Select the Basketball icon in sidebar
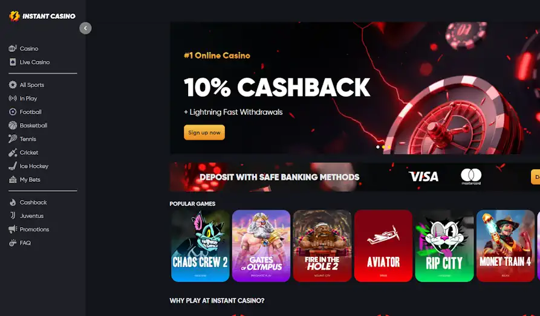Screen dimensions: 540x316 [13, 125]
